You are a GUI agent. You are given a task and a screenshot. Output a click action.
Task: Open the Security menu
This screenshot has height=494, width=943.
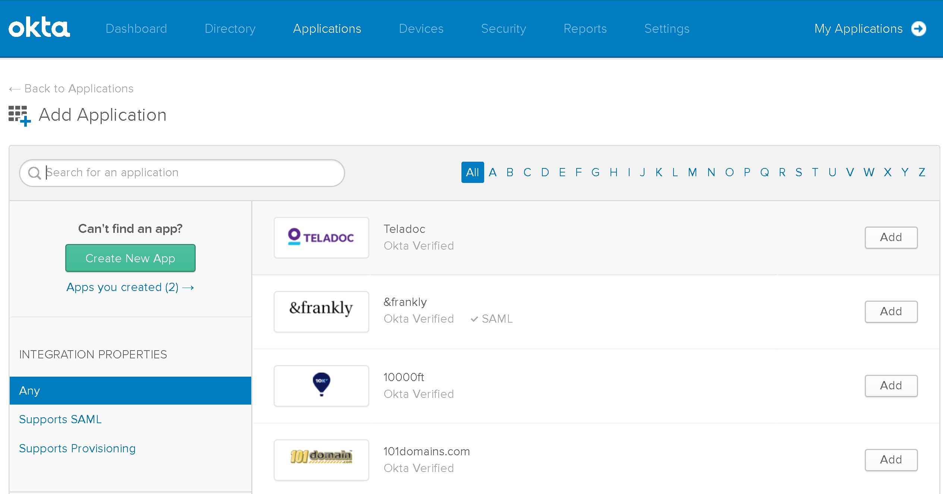pyautogui.click(x=504, y=29)
